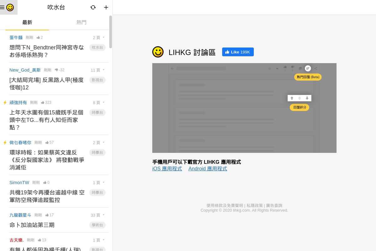Expand 1 頁 dropdown for 古天樂 thread
This screenshot has width=376, height=251.
99,240
